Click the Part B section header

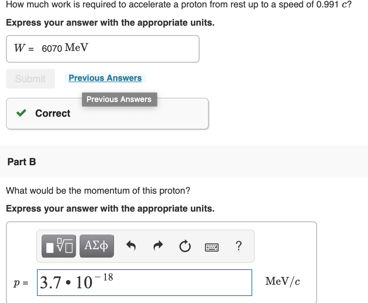point(21,162)
